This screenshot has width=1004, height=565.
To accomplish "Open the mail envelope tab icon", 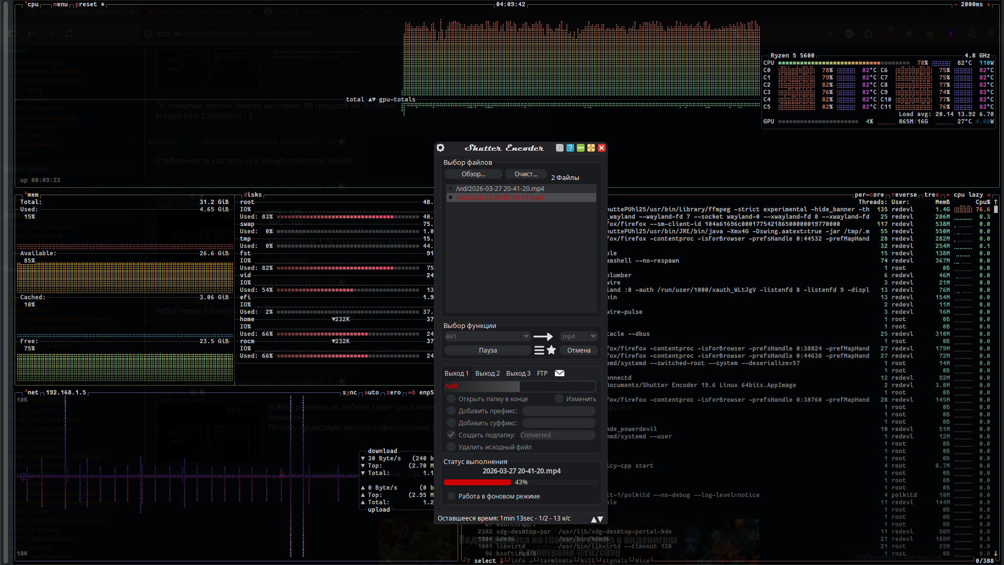I will (x=560, y=373).
